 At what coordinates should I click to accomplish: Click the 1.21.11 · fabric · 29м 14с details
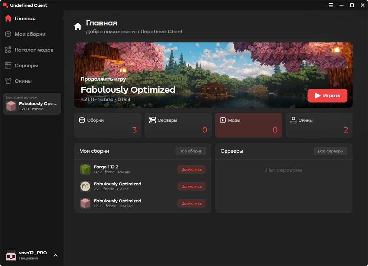click(113, 206)
